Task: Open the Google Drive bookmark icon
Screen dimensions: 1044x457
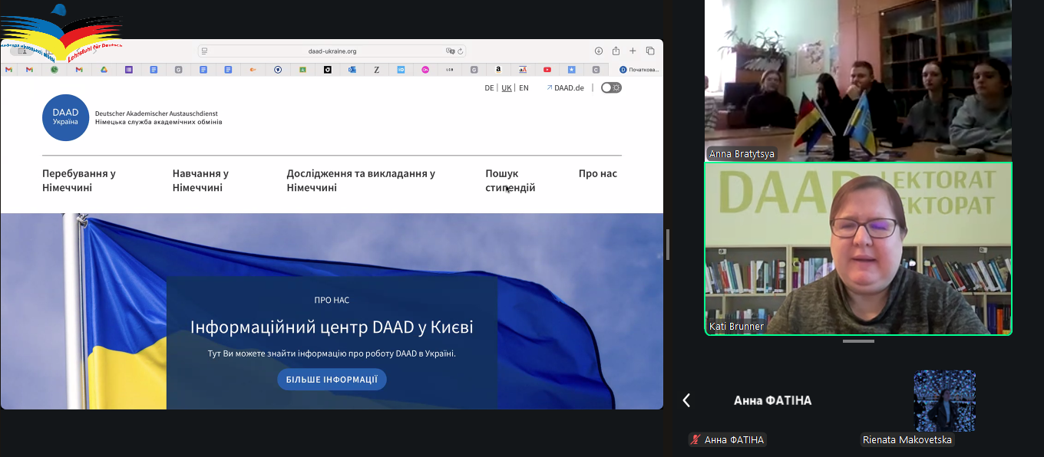Action: [104, 70]
